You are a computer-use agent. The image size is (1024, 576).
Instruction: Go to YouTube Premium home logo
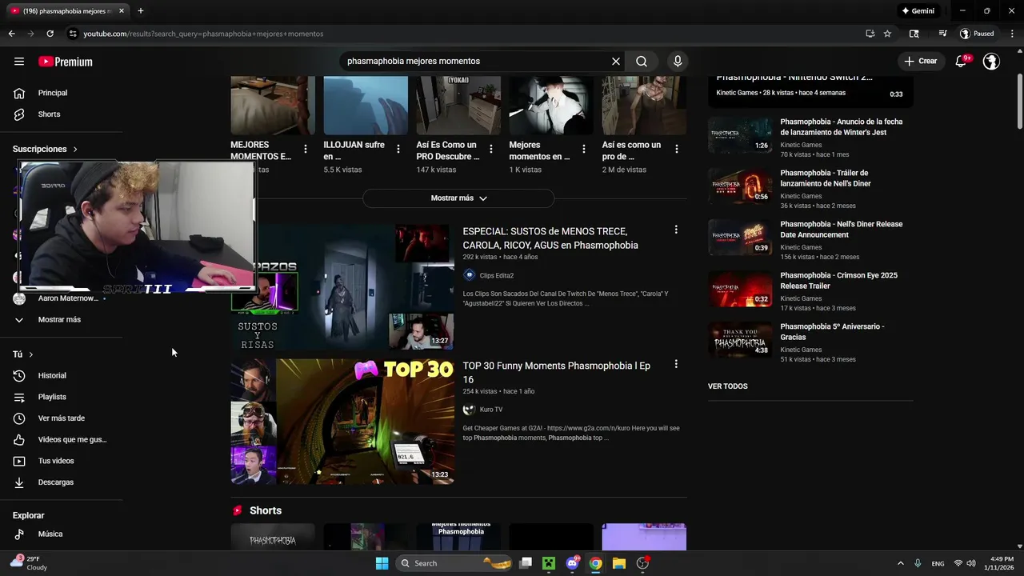point(66,62)
